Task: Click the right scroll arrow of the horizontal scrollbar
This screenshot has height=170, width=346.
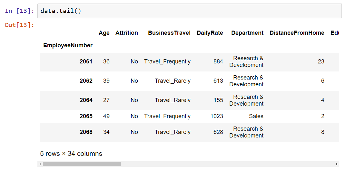Action: pos(337,164)
